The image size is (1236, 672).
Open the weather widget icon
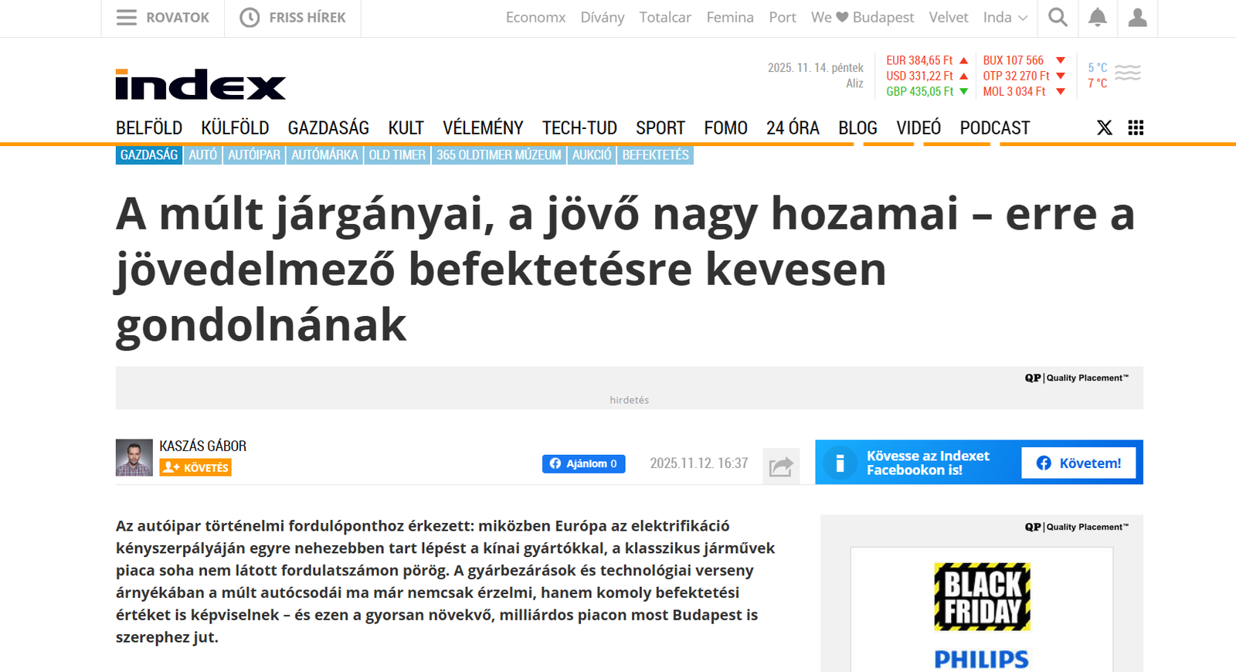click(x=1127, y=73)
